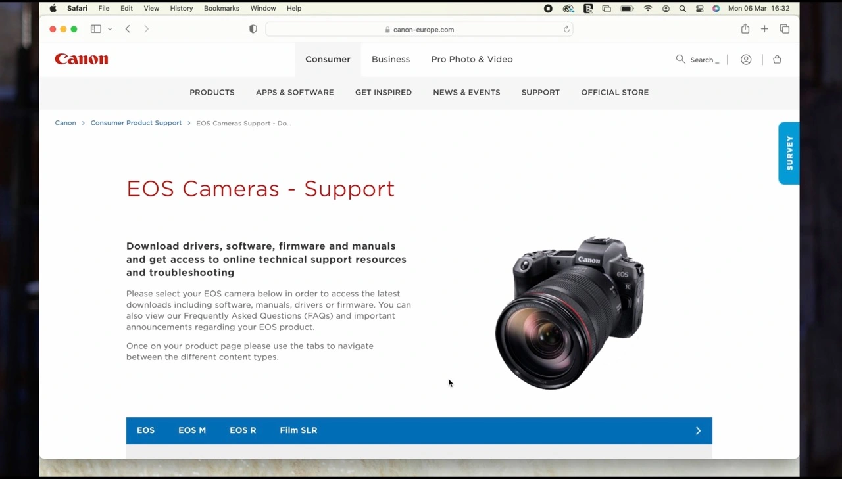Select the EOS R tab

[x=243, y=430]
